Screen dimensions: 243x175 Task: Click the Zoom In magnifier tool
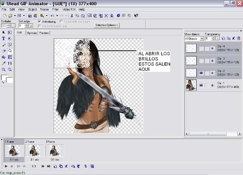3,69
